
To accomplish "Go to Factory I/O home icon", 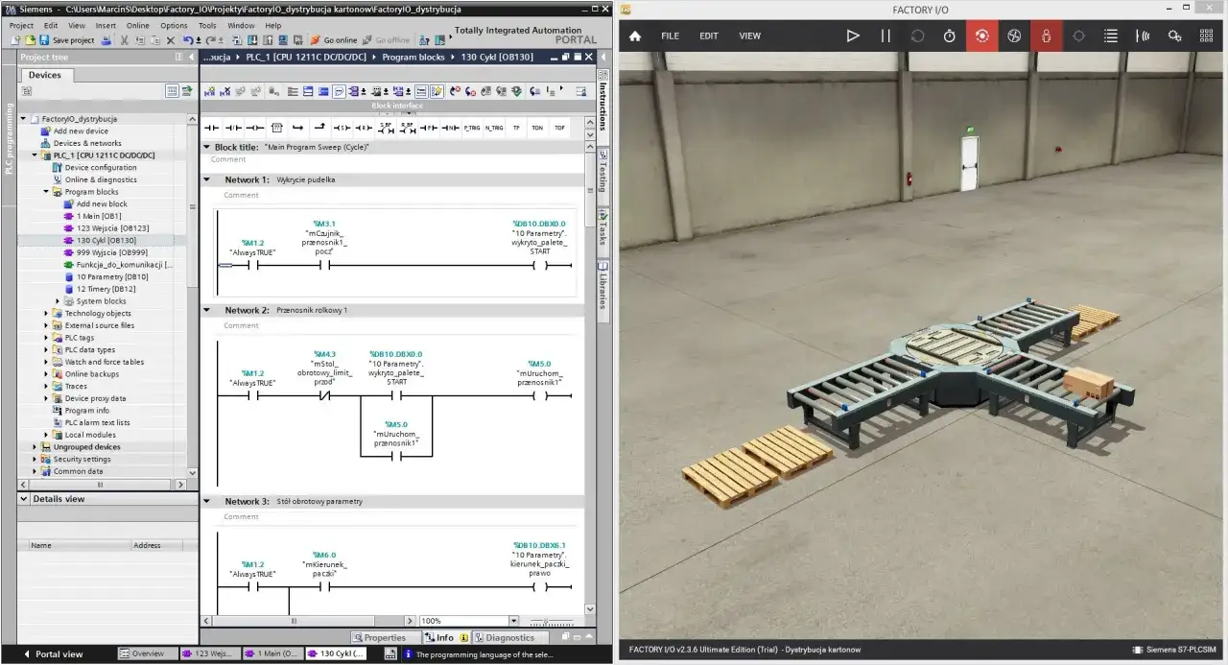I will point(635,36).
